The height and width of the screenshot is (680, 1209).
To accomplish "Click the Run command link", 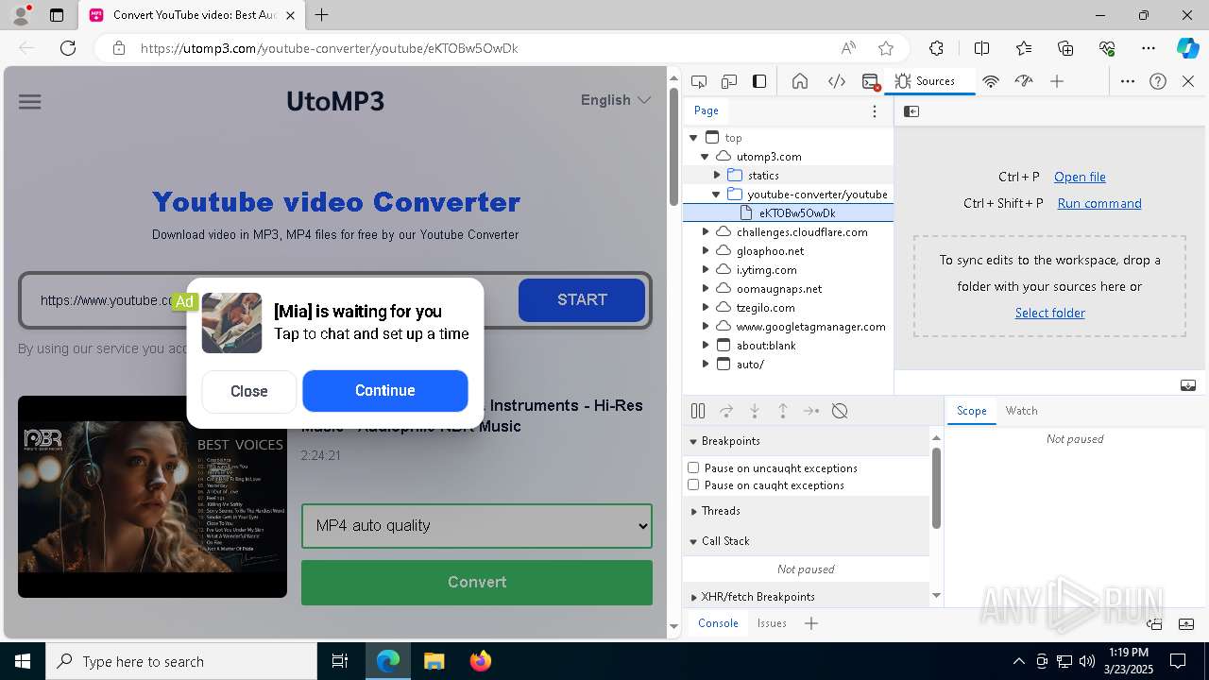I will tap(1099, 203).
